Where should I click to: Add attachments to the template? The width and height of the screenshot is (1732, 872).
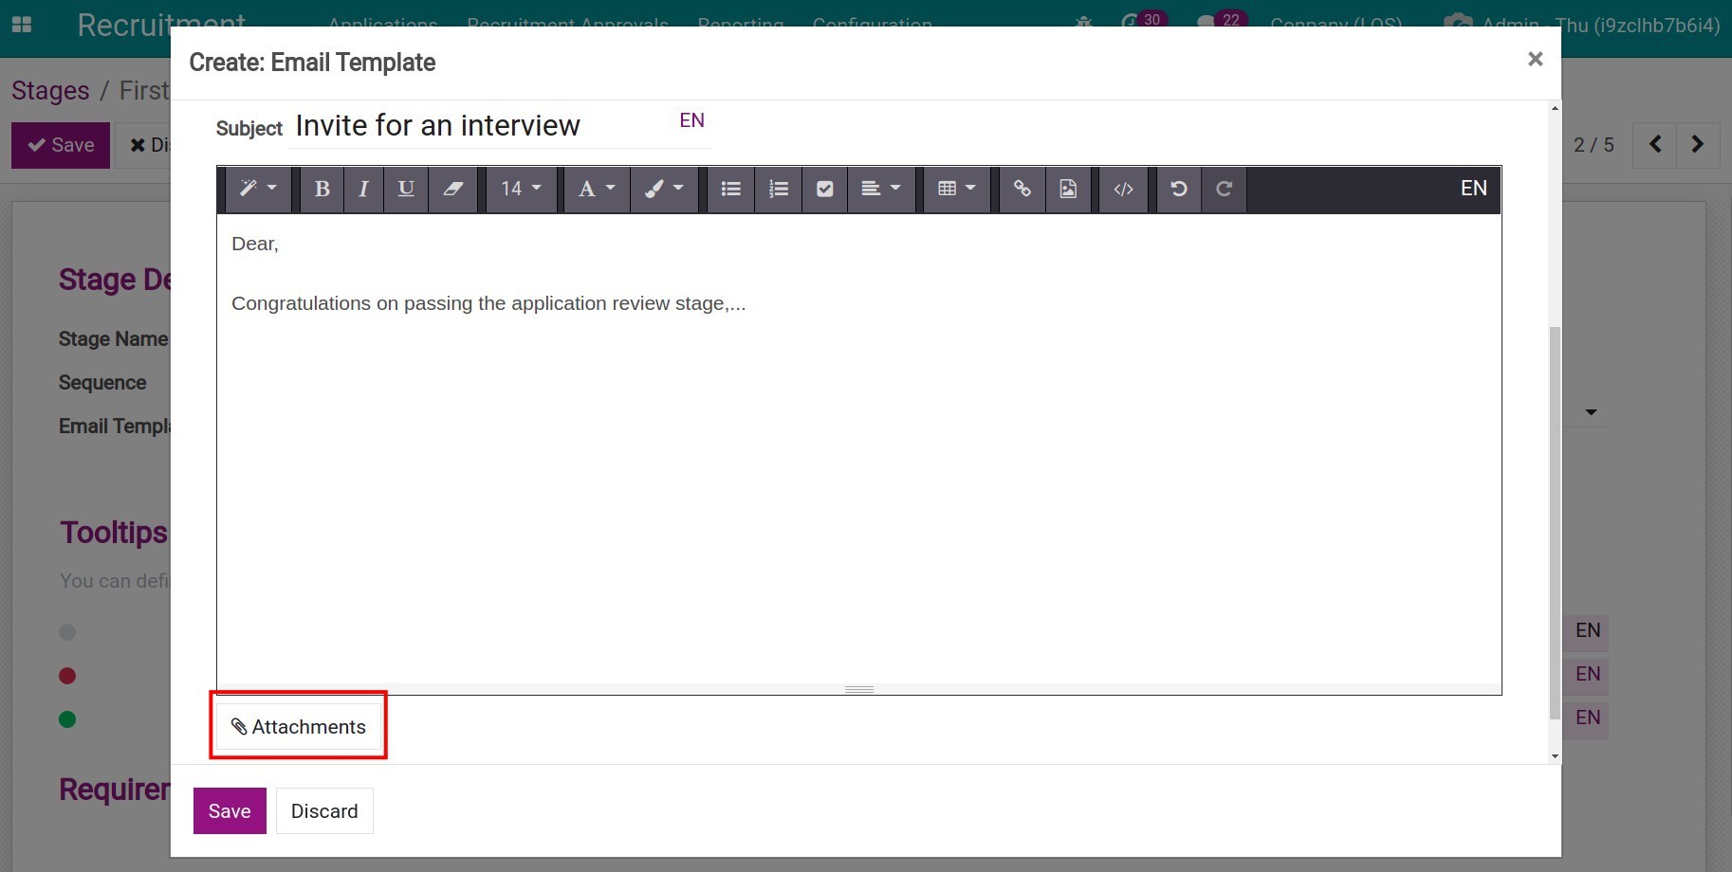[298, 726]
